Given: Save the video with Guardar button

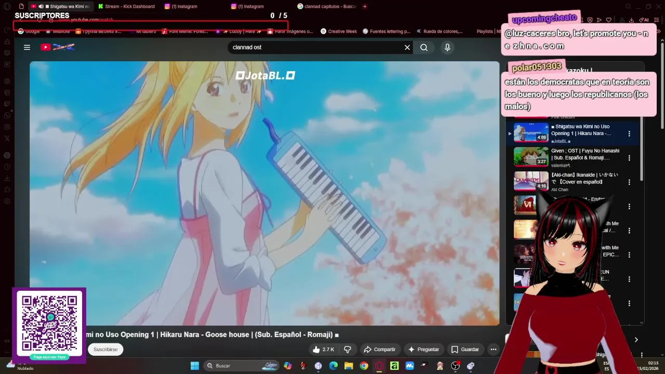Looking at the screenshot, I should click(465, 350).
